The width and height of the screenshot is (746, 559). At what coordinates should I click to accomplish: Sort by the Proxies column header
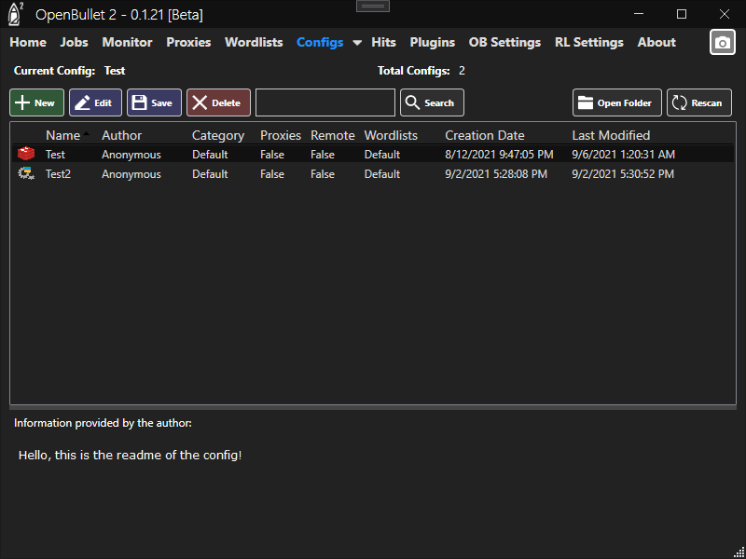tap(281, 135)
